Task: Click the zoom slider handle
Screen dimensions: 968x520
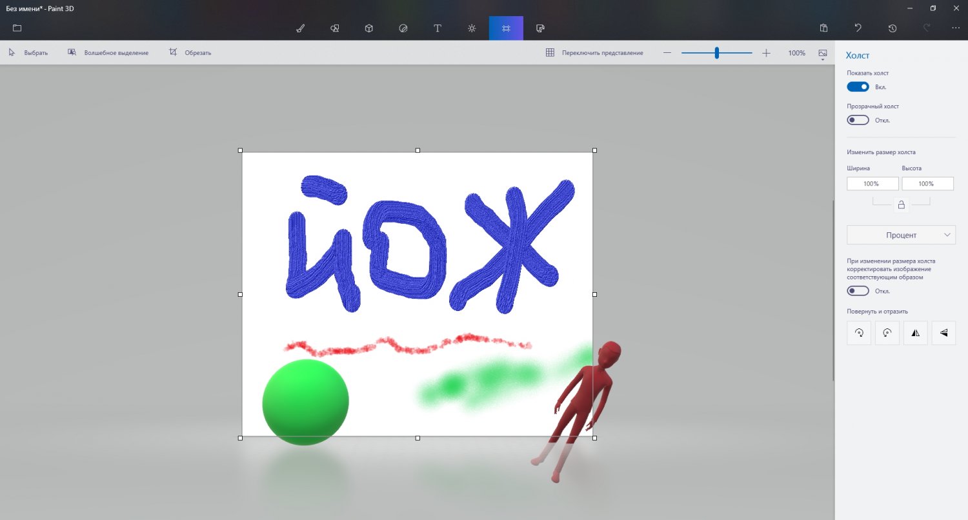Action: 717,53
